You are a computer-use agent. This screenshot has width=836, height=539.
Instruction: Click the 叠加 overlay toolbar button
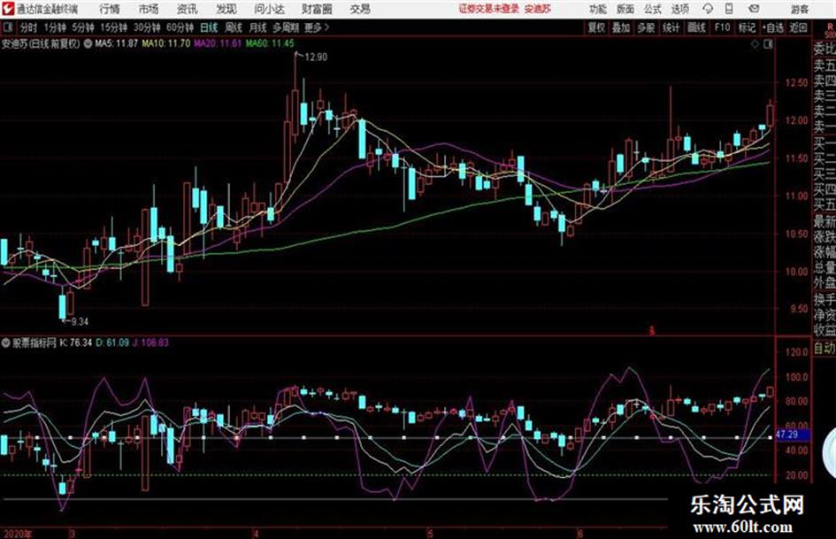click(621, 27)
